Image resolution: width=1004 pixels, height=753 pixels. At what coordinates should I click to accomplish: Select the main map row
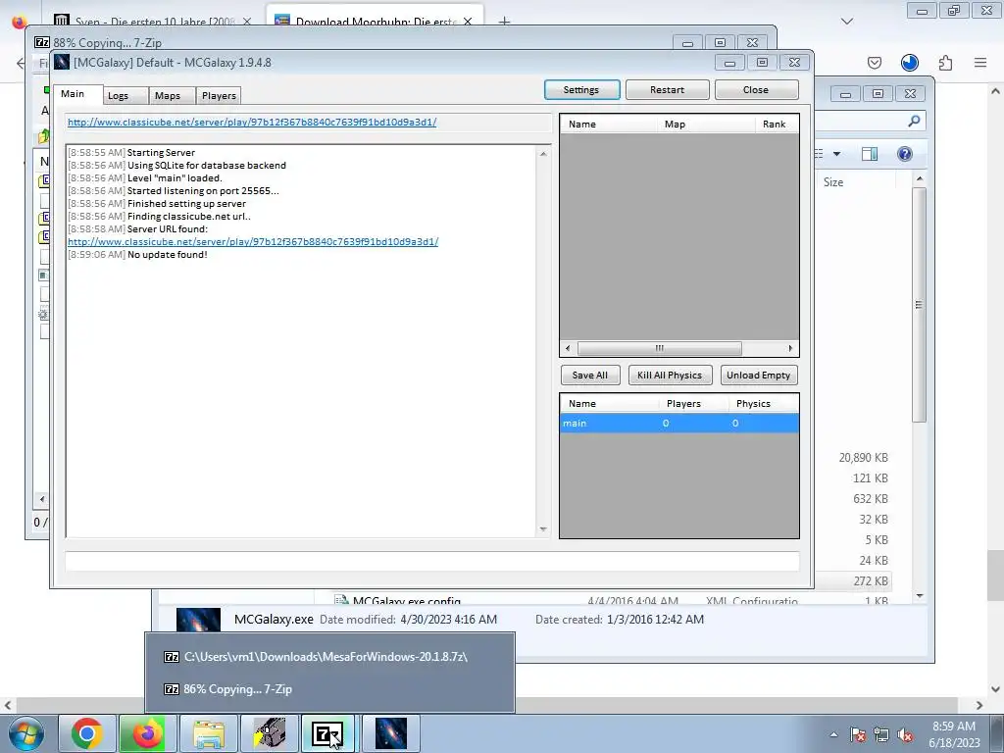click(678, 424)
